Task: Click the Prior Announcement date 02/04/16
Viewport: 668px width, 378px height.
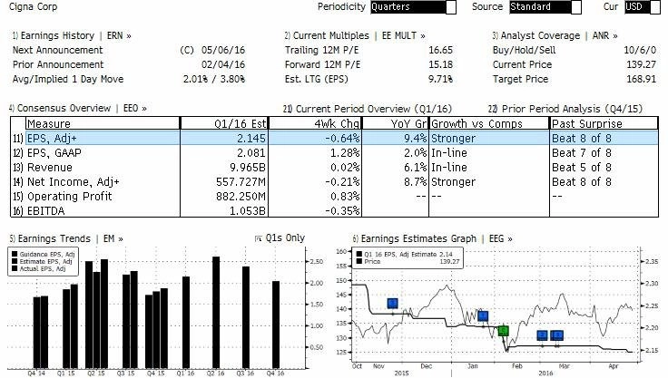Action: tap(223, 64)
